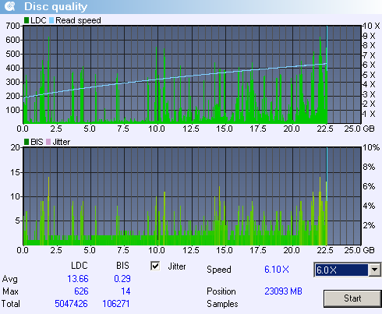Click the Disc quality title text
The image size is (382, 314).
56,6
